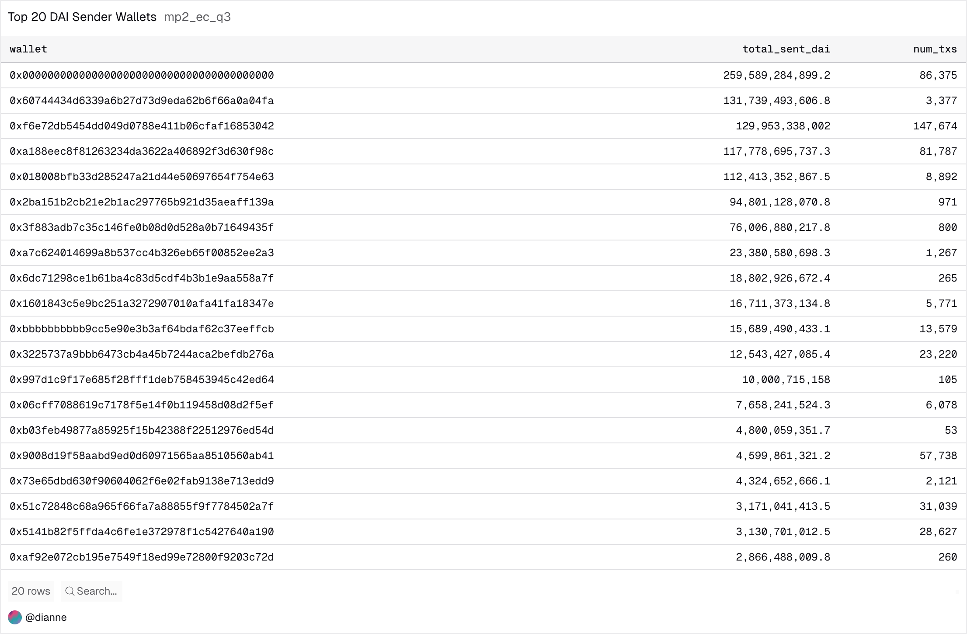The width and height of the screenshot is (967, 634).
Task: Click the 10,000,715,158 total cell
Action: point(786,380)
